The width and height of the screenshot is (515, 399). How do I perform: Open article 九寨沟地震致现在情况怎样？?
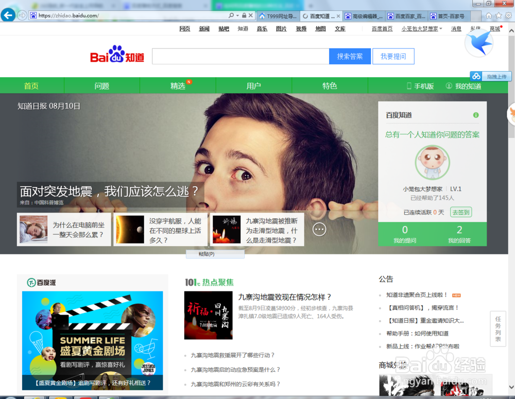click(284, 297)
